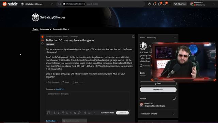This screenshot has height=123, width=218.
Task: Open the r/SWGalaxyOfHeroes community switcher dropdown
Action: click(37, 4)
